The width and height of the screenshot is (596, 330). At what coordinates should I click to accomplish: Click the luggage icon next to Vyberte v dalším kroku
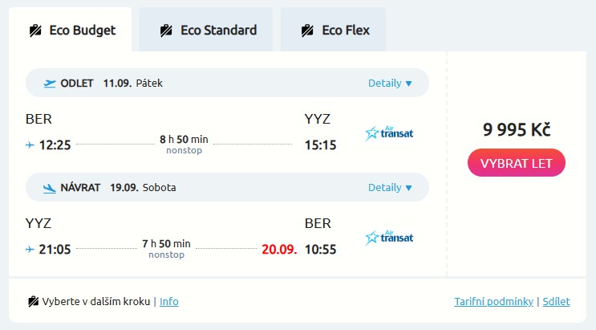click(x=34, y=302)
